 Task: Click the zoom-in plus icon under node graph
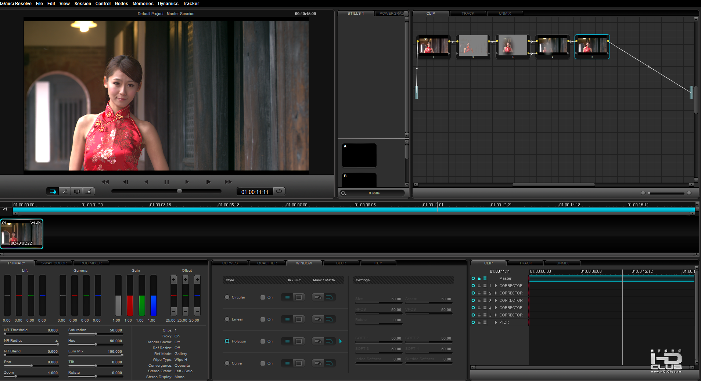click(689, 193)
